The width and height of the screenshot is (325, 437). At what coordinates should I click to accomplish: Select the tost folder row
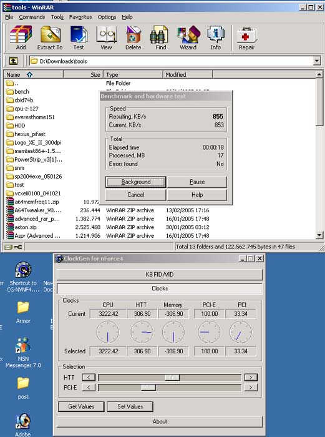point(16,185)
